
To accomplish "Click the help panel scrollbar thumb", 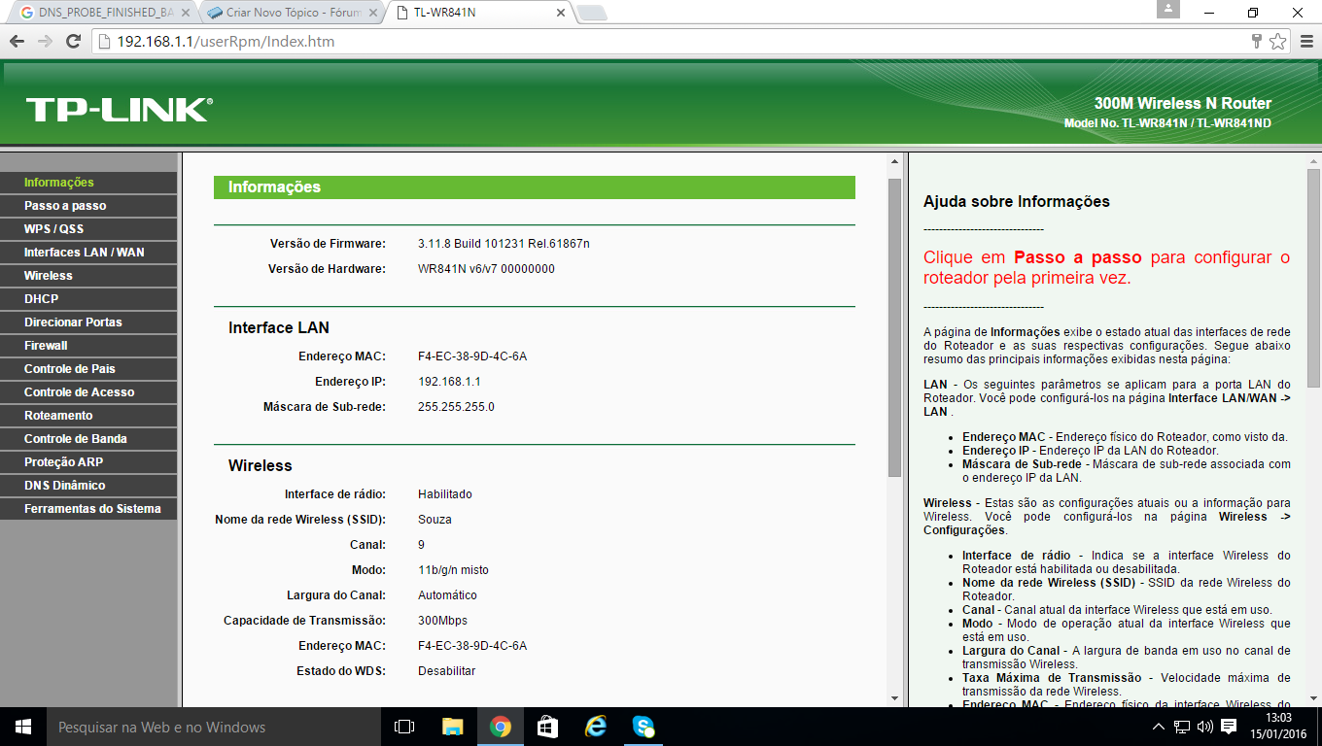I will [1313, 277].
